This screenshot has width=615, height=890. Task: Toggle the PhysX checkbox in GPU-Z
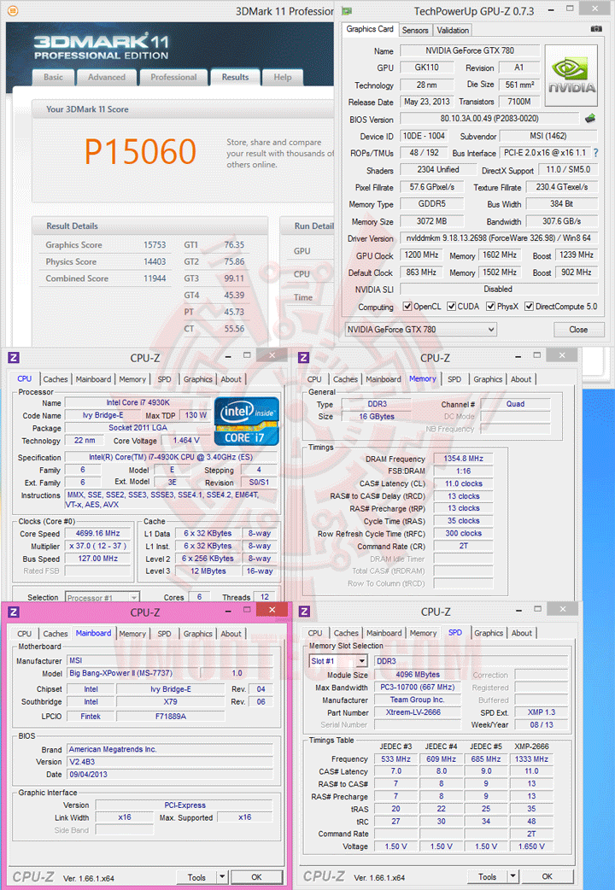click(490, 307)
